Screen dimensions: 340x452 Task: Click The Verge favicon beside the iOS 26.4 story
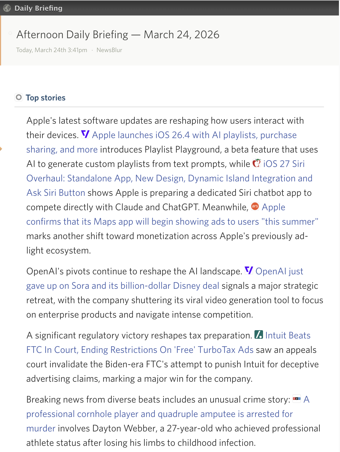[85, 134]
